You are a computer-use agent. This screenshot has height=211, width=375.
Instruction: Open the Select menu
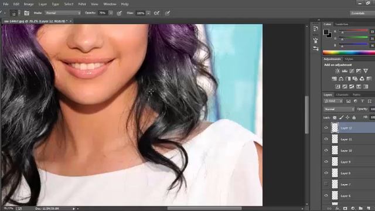click(69, 4)
